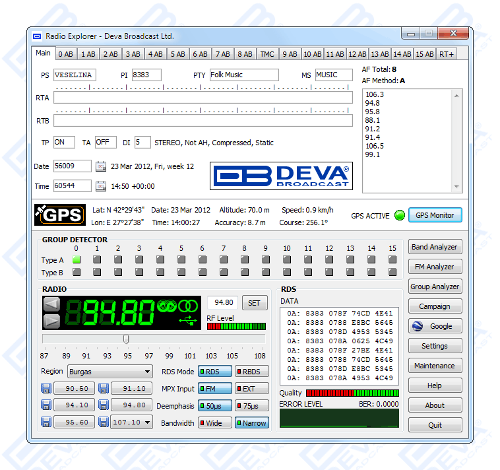Click the clock icon beside Time field
The height and width of the screenshot is (470, 500).
(101, 186)
